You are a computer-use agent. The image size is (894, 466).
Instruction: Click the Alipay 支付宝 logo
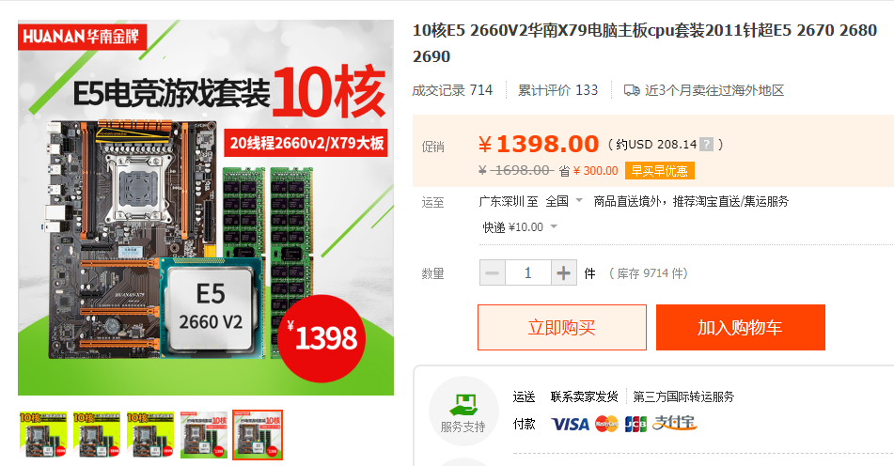tap(674, 423)
